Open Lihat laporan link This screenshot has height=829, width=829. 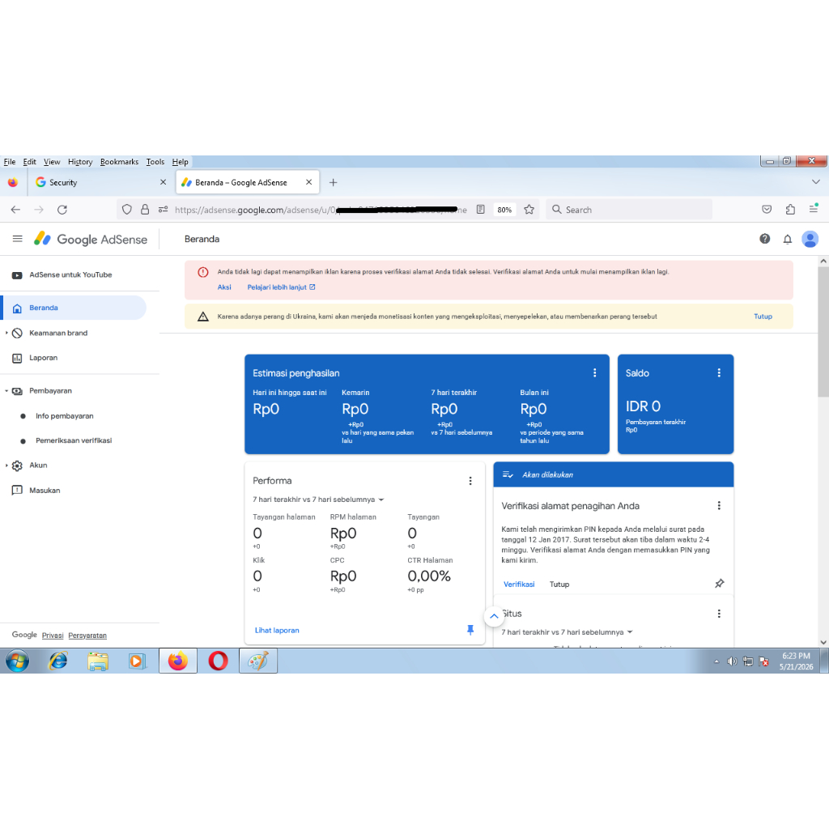point(277,630)
